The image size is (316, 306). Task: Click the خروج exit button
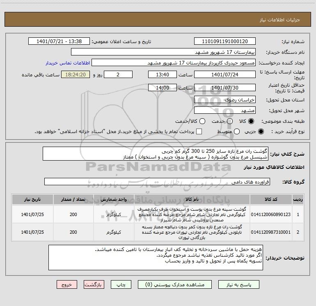(67, 284)
